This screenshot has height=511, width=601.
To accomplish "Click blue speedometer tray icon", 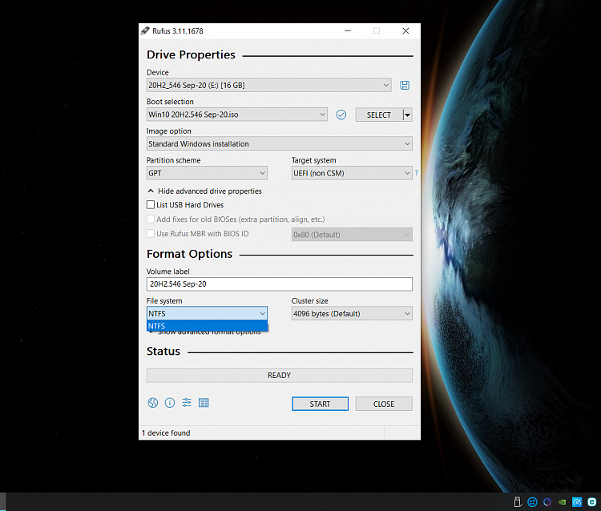I will pyautogui.click(x=577, y=502).
